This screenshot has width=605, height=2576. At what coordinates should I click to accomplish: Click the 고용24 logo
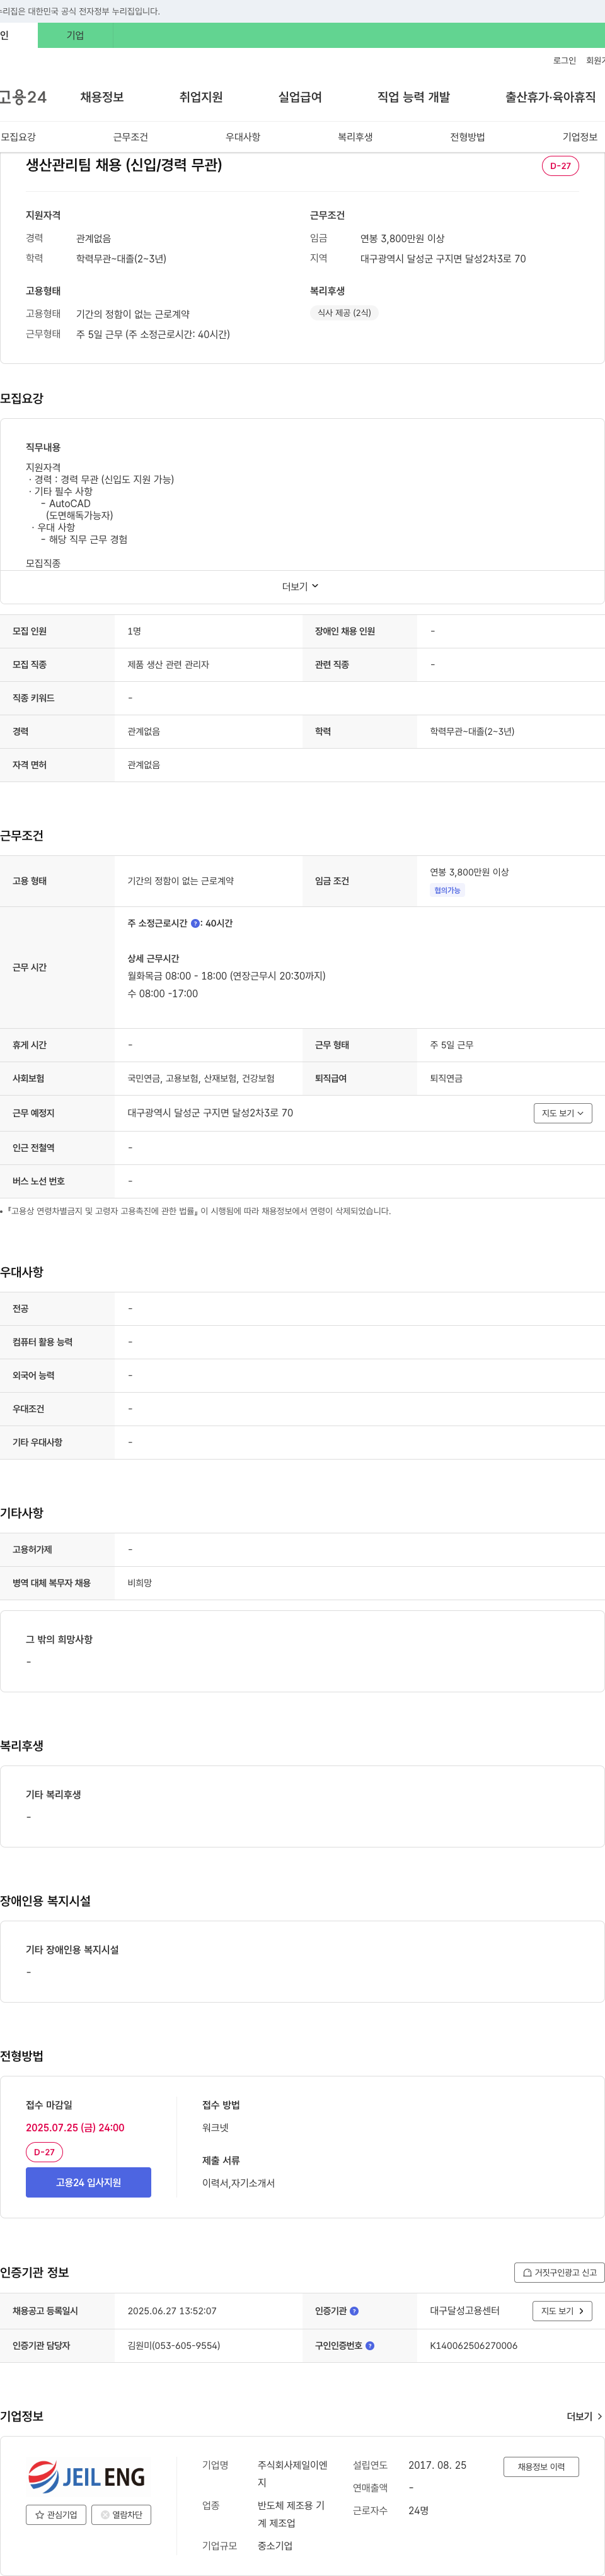[23, 97]
